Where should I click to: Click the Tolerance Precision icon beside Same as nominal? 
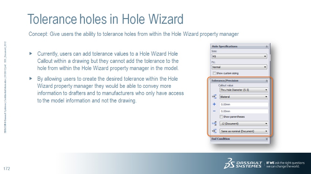click(214, 131)
